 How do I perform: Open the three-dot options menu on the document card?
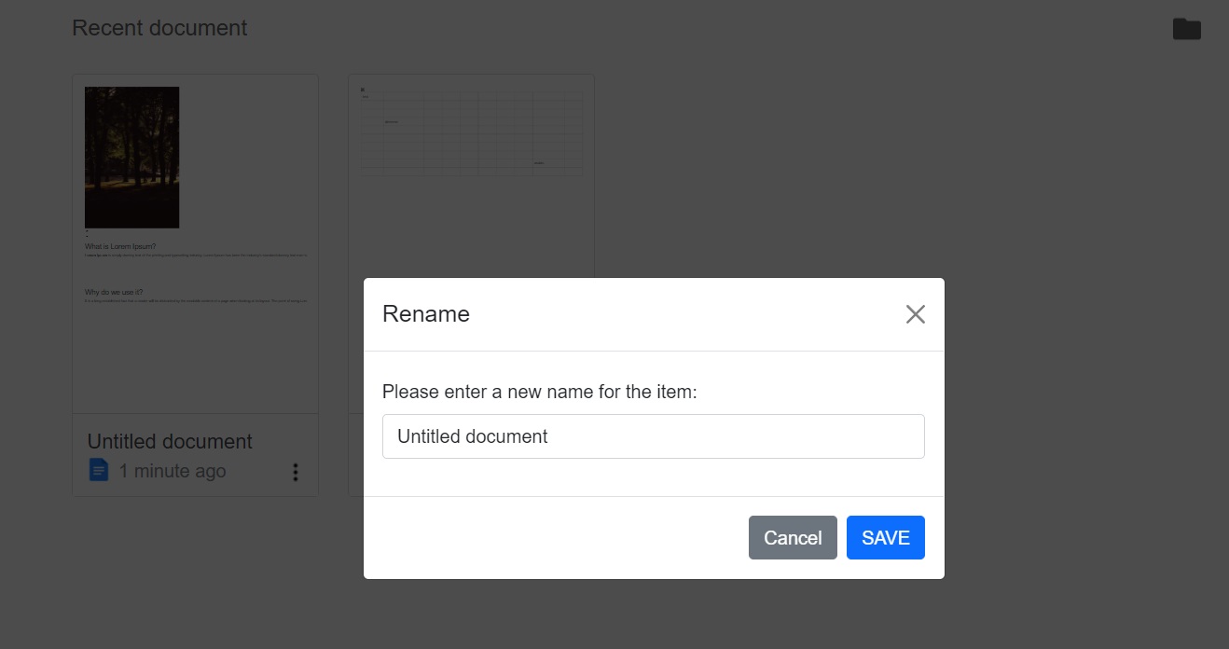click(x=296, y=472)
